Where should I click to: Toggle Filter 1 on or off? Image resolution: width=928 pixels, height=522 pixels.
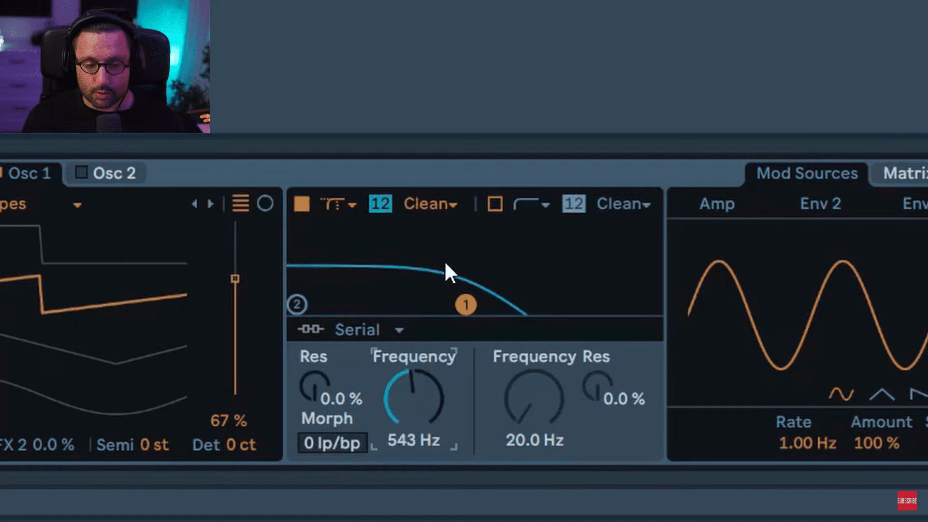[303, 203]
